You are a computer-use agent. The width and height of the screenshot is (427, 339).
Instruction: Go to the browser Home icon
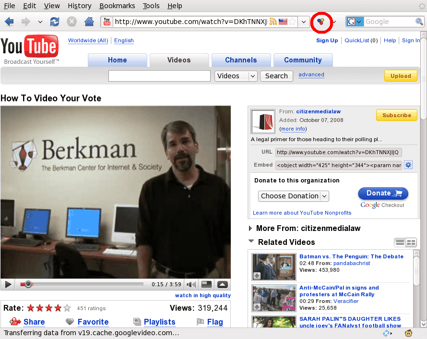(89, 22)
